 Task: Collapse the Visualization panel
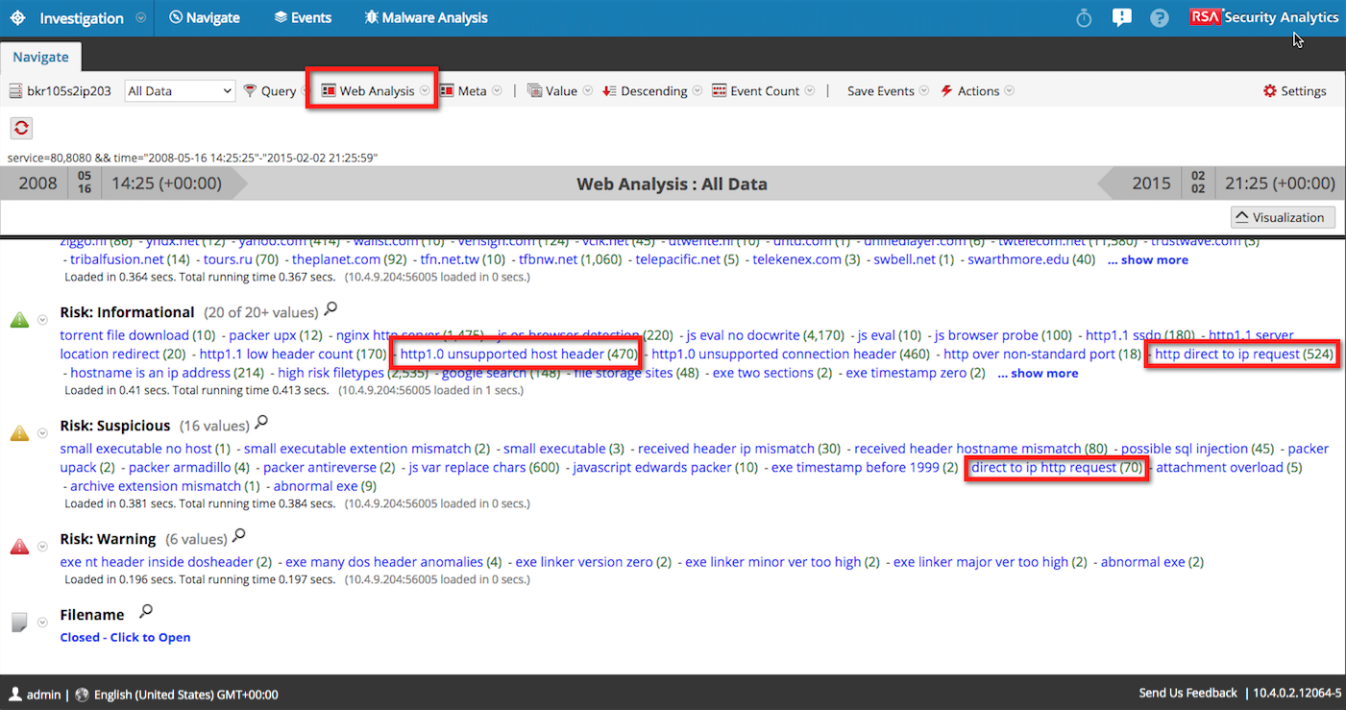[x=1282, y=216]
